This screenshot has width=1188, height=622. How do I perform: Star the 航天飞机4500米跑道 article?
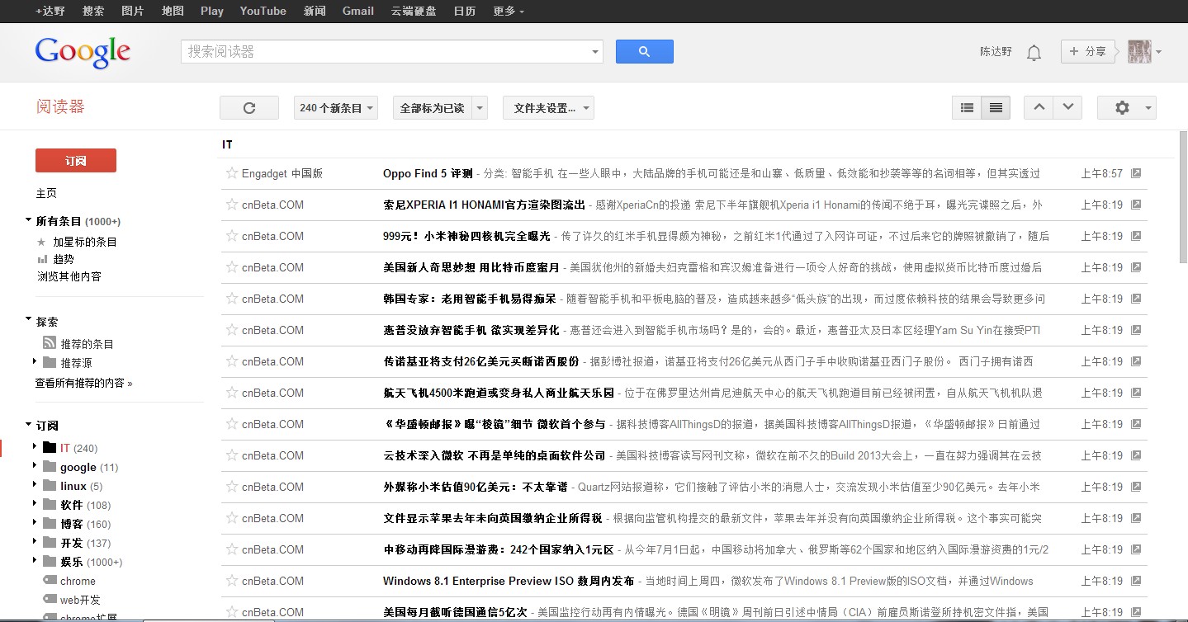coord(232,393)
